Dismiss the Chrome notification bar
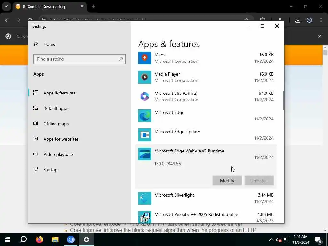The height and width of the screenshot is (246, 328). 320,36
